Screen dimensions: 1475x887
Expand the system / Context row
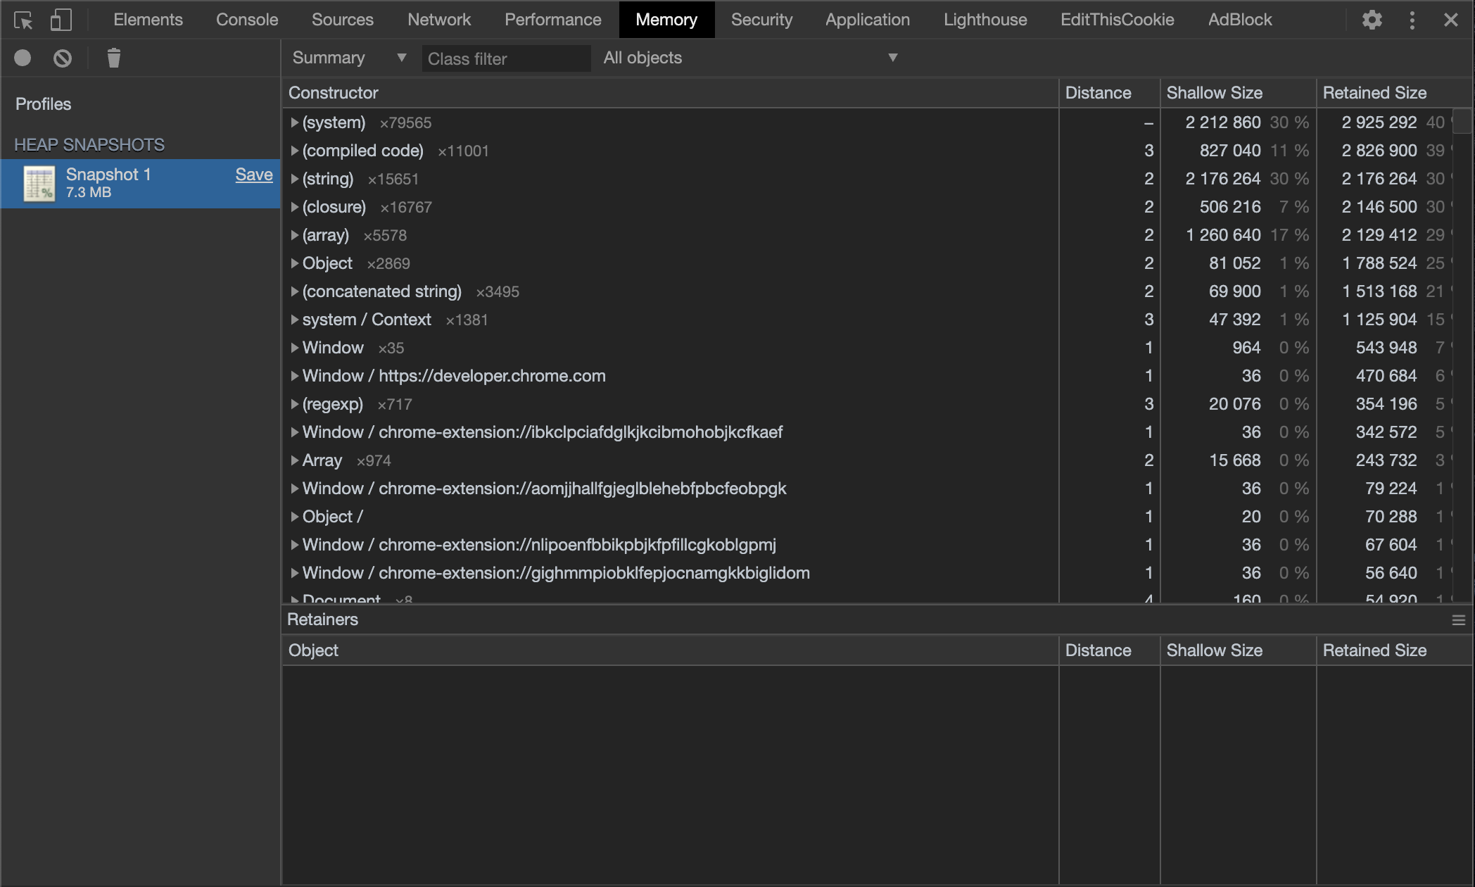pos(295,320)
